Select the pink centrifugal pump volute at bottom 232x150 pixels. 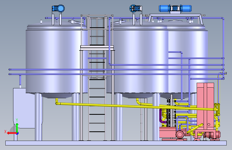click(180, 135)
